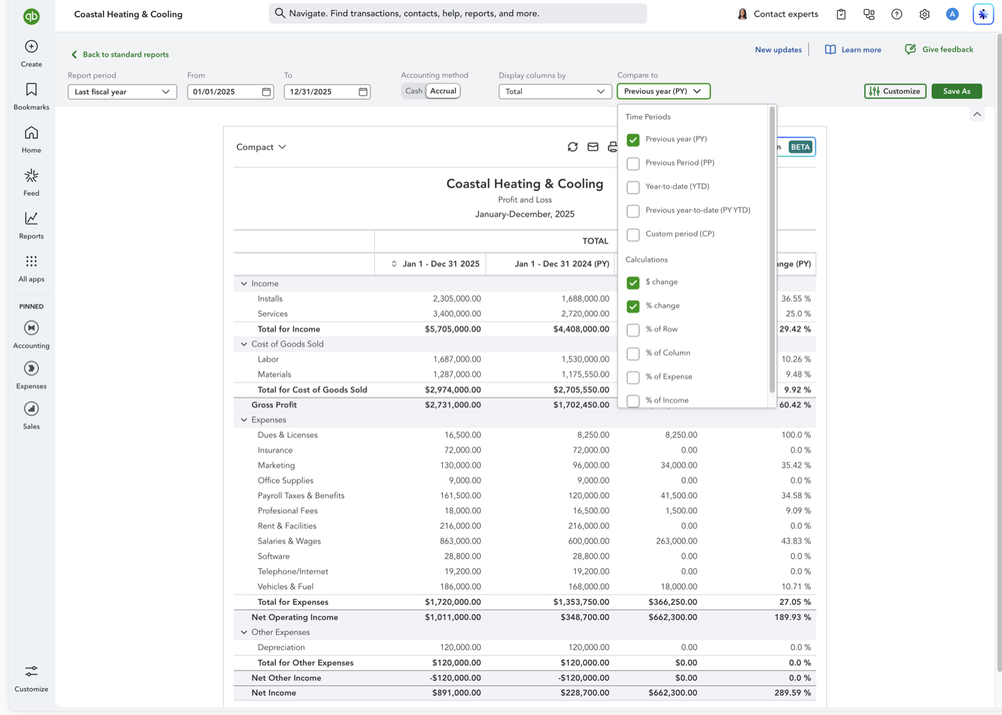Close the Compare to dropdown

pyautogui.click(x=663, y=91)
